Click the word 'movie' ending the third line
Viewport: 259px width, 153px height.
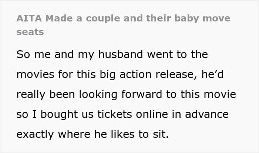220,94
